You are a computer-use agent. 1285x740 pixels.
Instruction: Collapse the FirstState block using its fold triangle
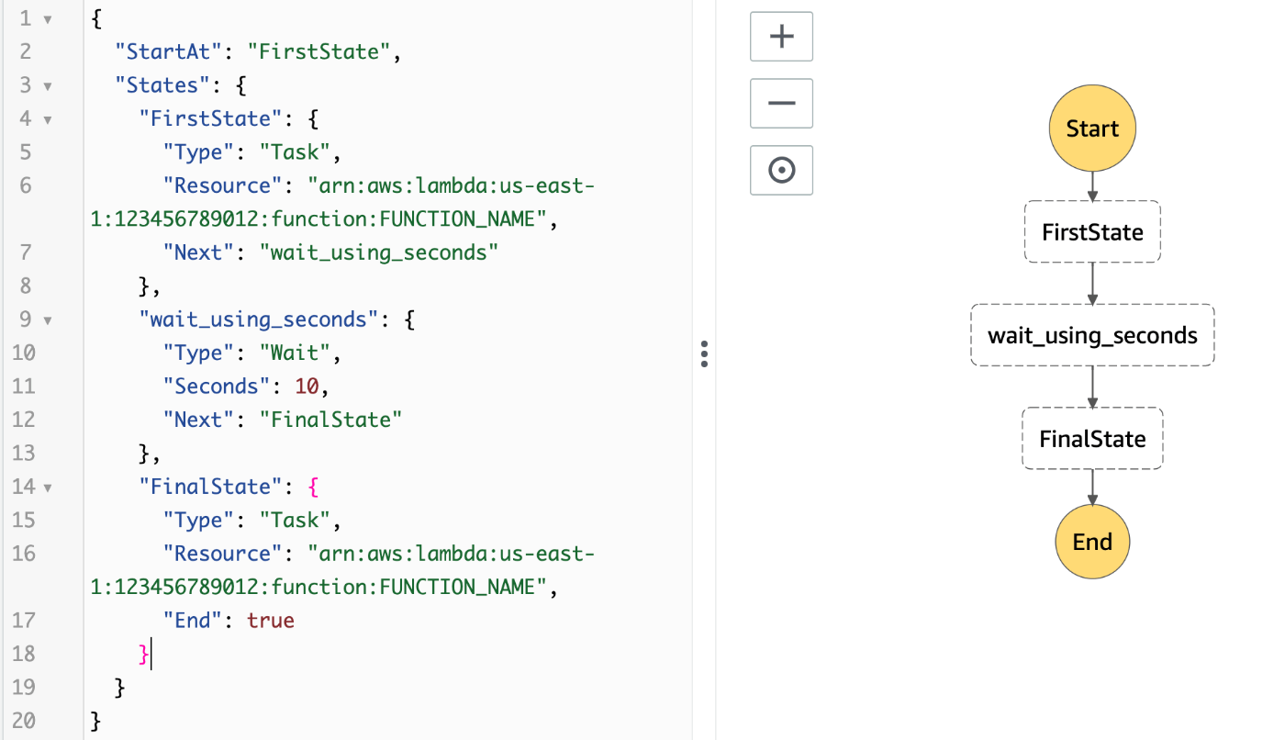(x=48, y=118)
